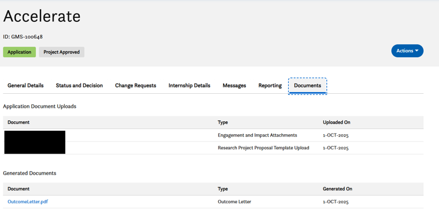439x219 pixels.
Task: Click Document header in Generated Documents table
Action: click(19, 189)
